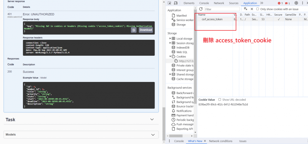Switch to the Console tab
Viewport: 308px width, 144px height.
click(204, 3)
